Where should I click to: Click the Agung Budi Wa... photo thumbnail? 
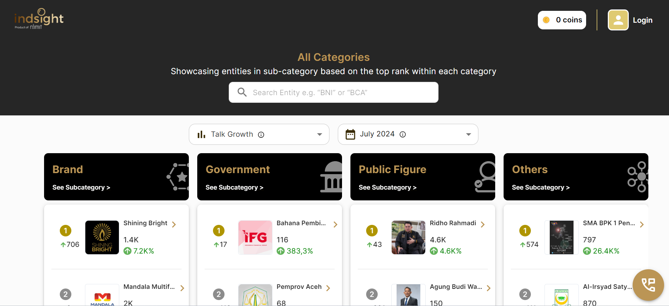(408, 295)
